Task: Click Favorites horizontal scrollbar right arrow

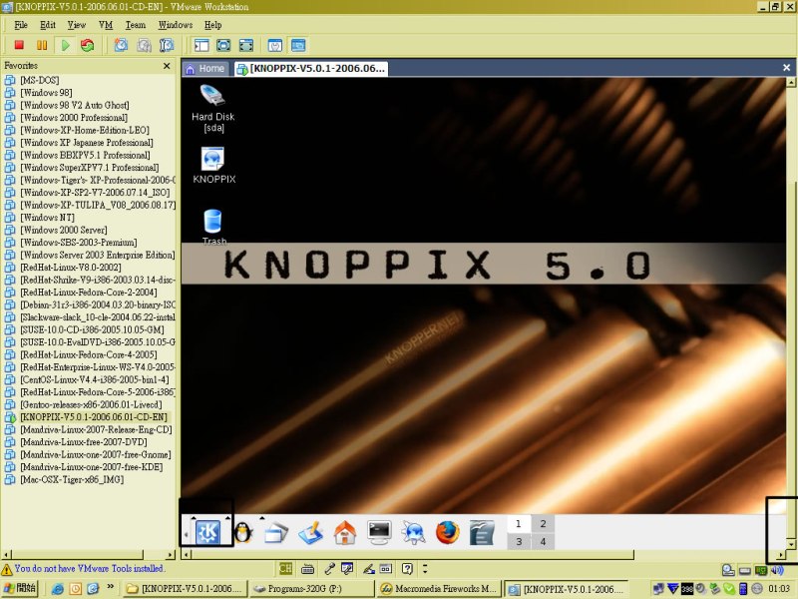Action: click(170, 555)
